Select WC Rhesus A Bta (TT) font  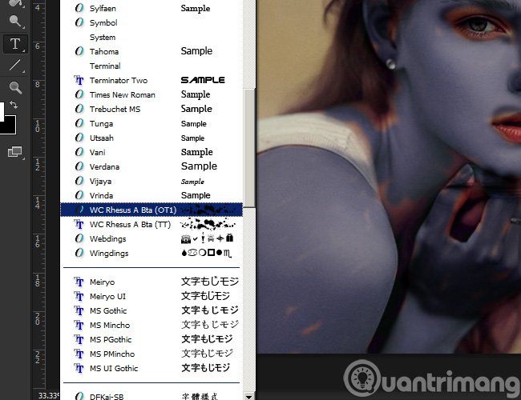pos(151,225)
